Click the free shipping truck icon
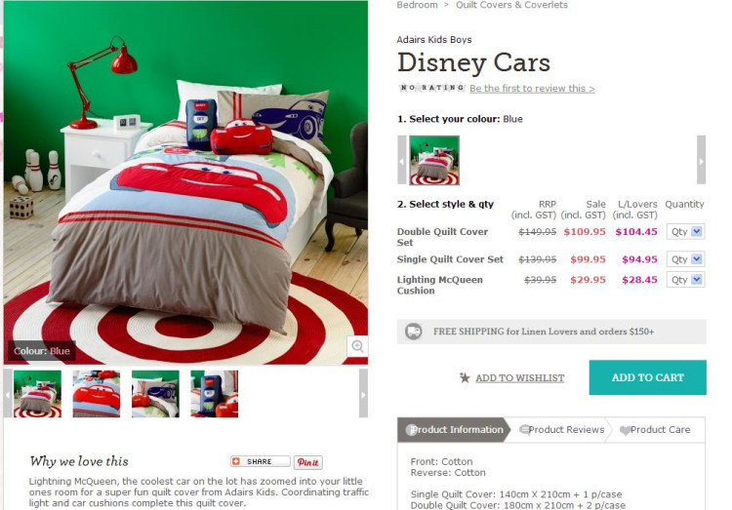Screen dimensions: 732x510 point(414,332)
